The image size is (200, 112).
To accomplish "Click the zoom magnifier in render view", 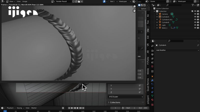I will (134, 7).
